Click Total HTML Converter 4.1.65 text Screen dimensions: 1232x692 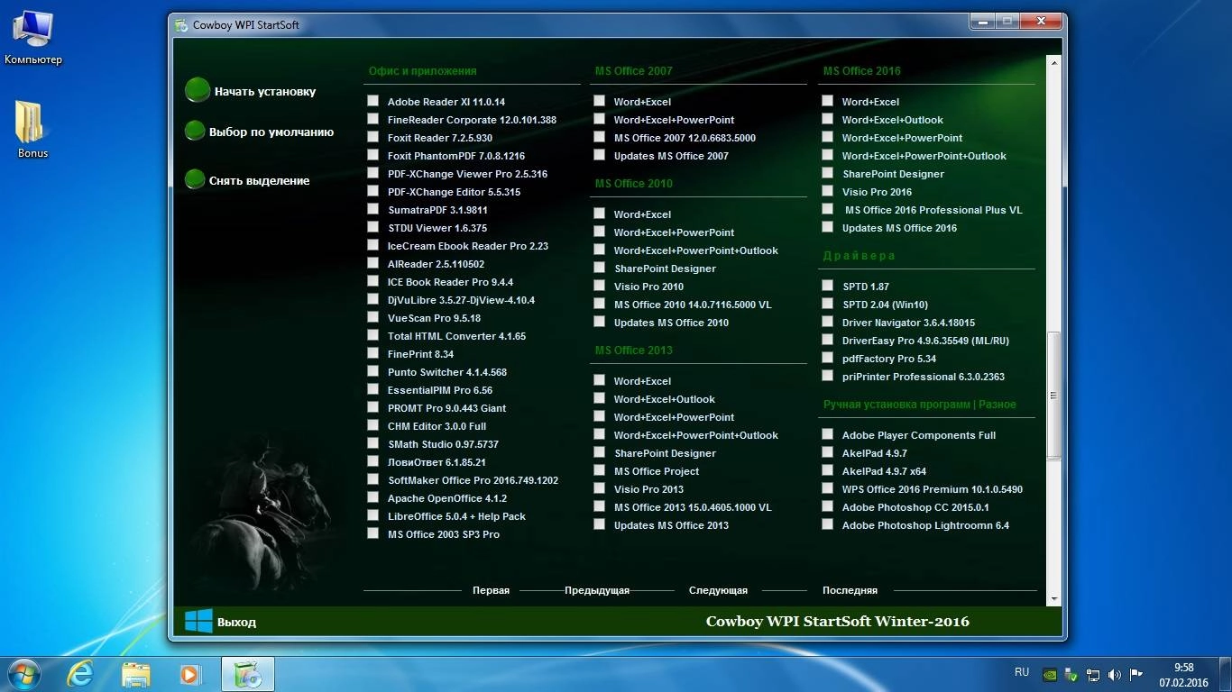456,336
